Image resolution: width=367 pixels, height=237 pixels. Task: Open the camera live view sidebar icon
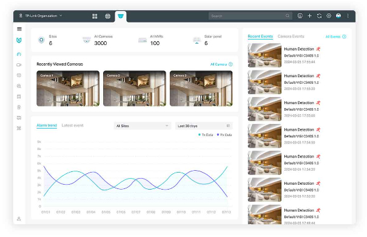[19, 64]
